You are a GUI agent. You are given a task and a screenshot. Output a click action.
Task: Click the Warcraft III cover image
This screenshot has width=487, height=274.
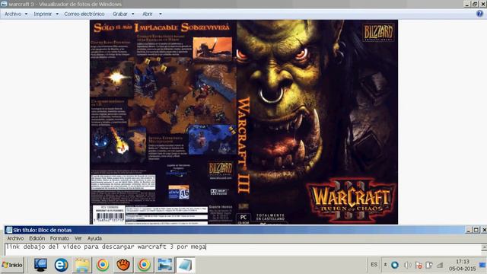pyautogui.click(x=243, y=122)
